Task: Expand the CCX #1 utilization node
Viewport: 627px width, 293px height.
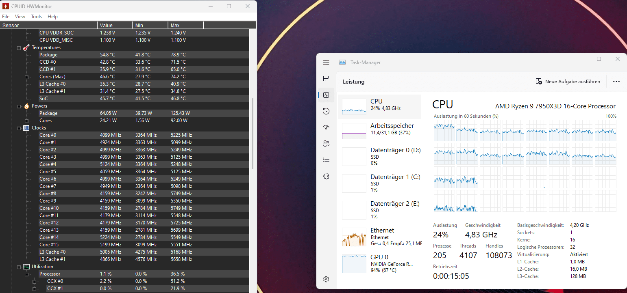Action: pyautogui.click(x=35, y=289)
